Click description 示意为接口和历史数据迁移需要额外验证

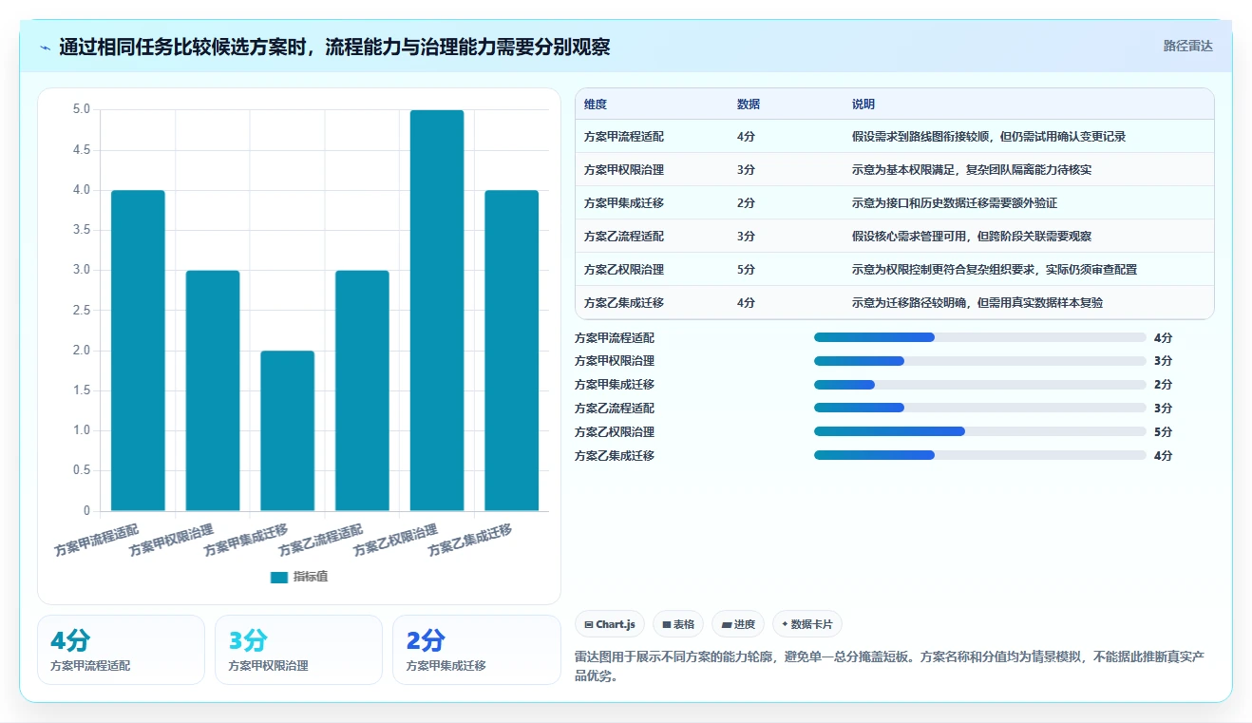click(955, 203)
